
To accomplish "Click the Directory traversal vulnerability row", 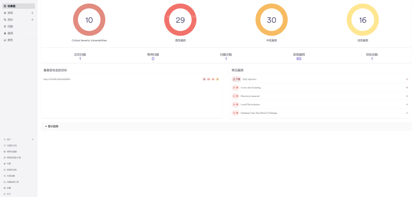I will click(x=250, y=96).
